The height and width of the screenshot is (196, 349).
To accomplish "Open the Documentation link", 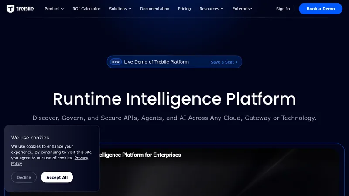I will click(x=155, y=9).
